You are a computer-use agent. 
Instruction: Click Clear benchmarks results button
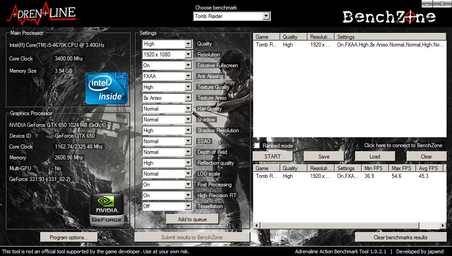(x=401, y=237)
